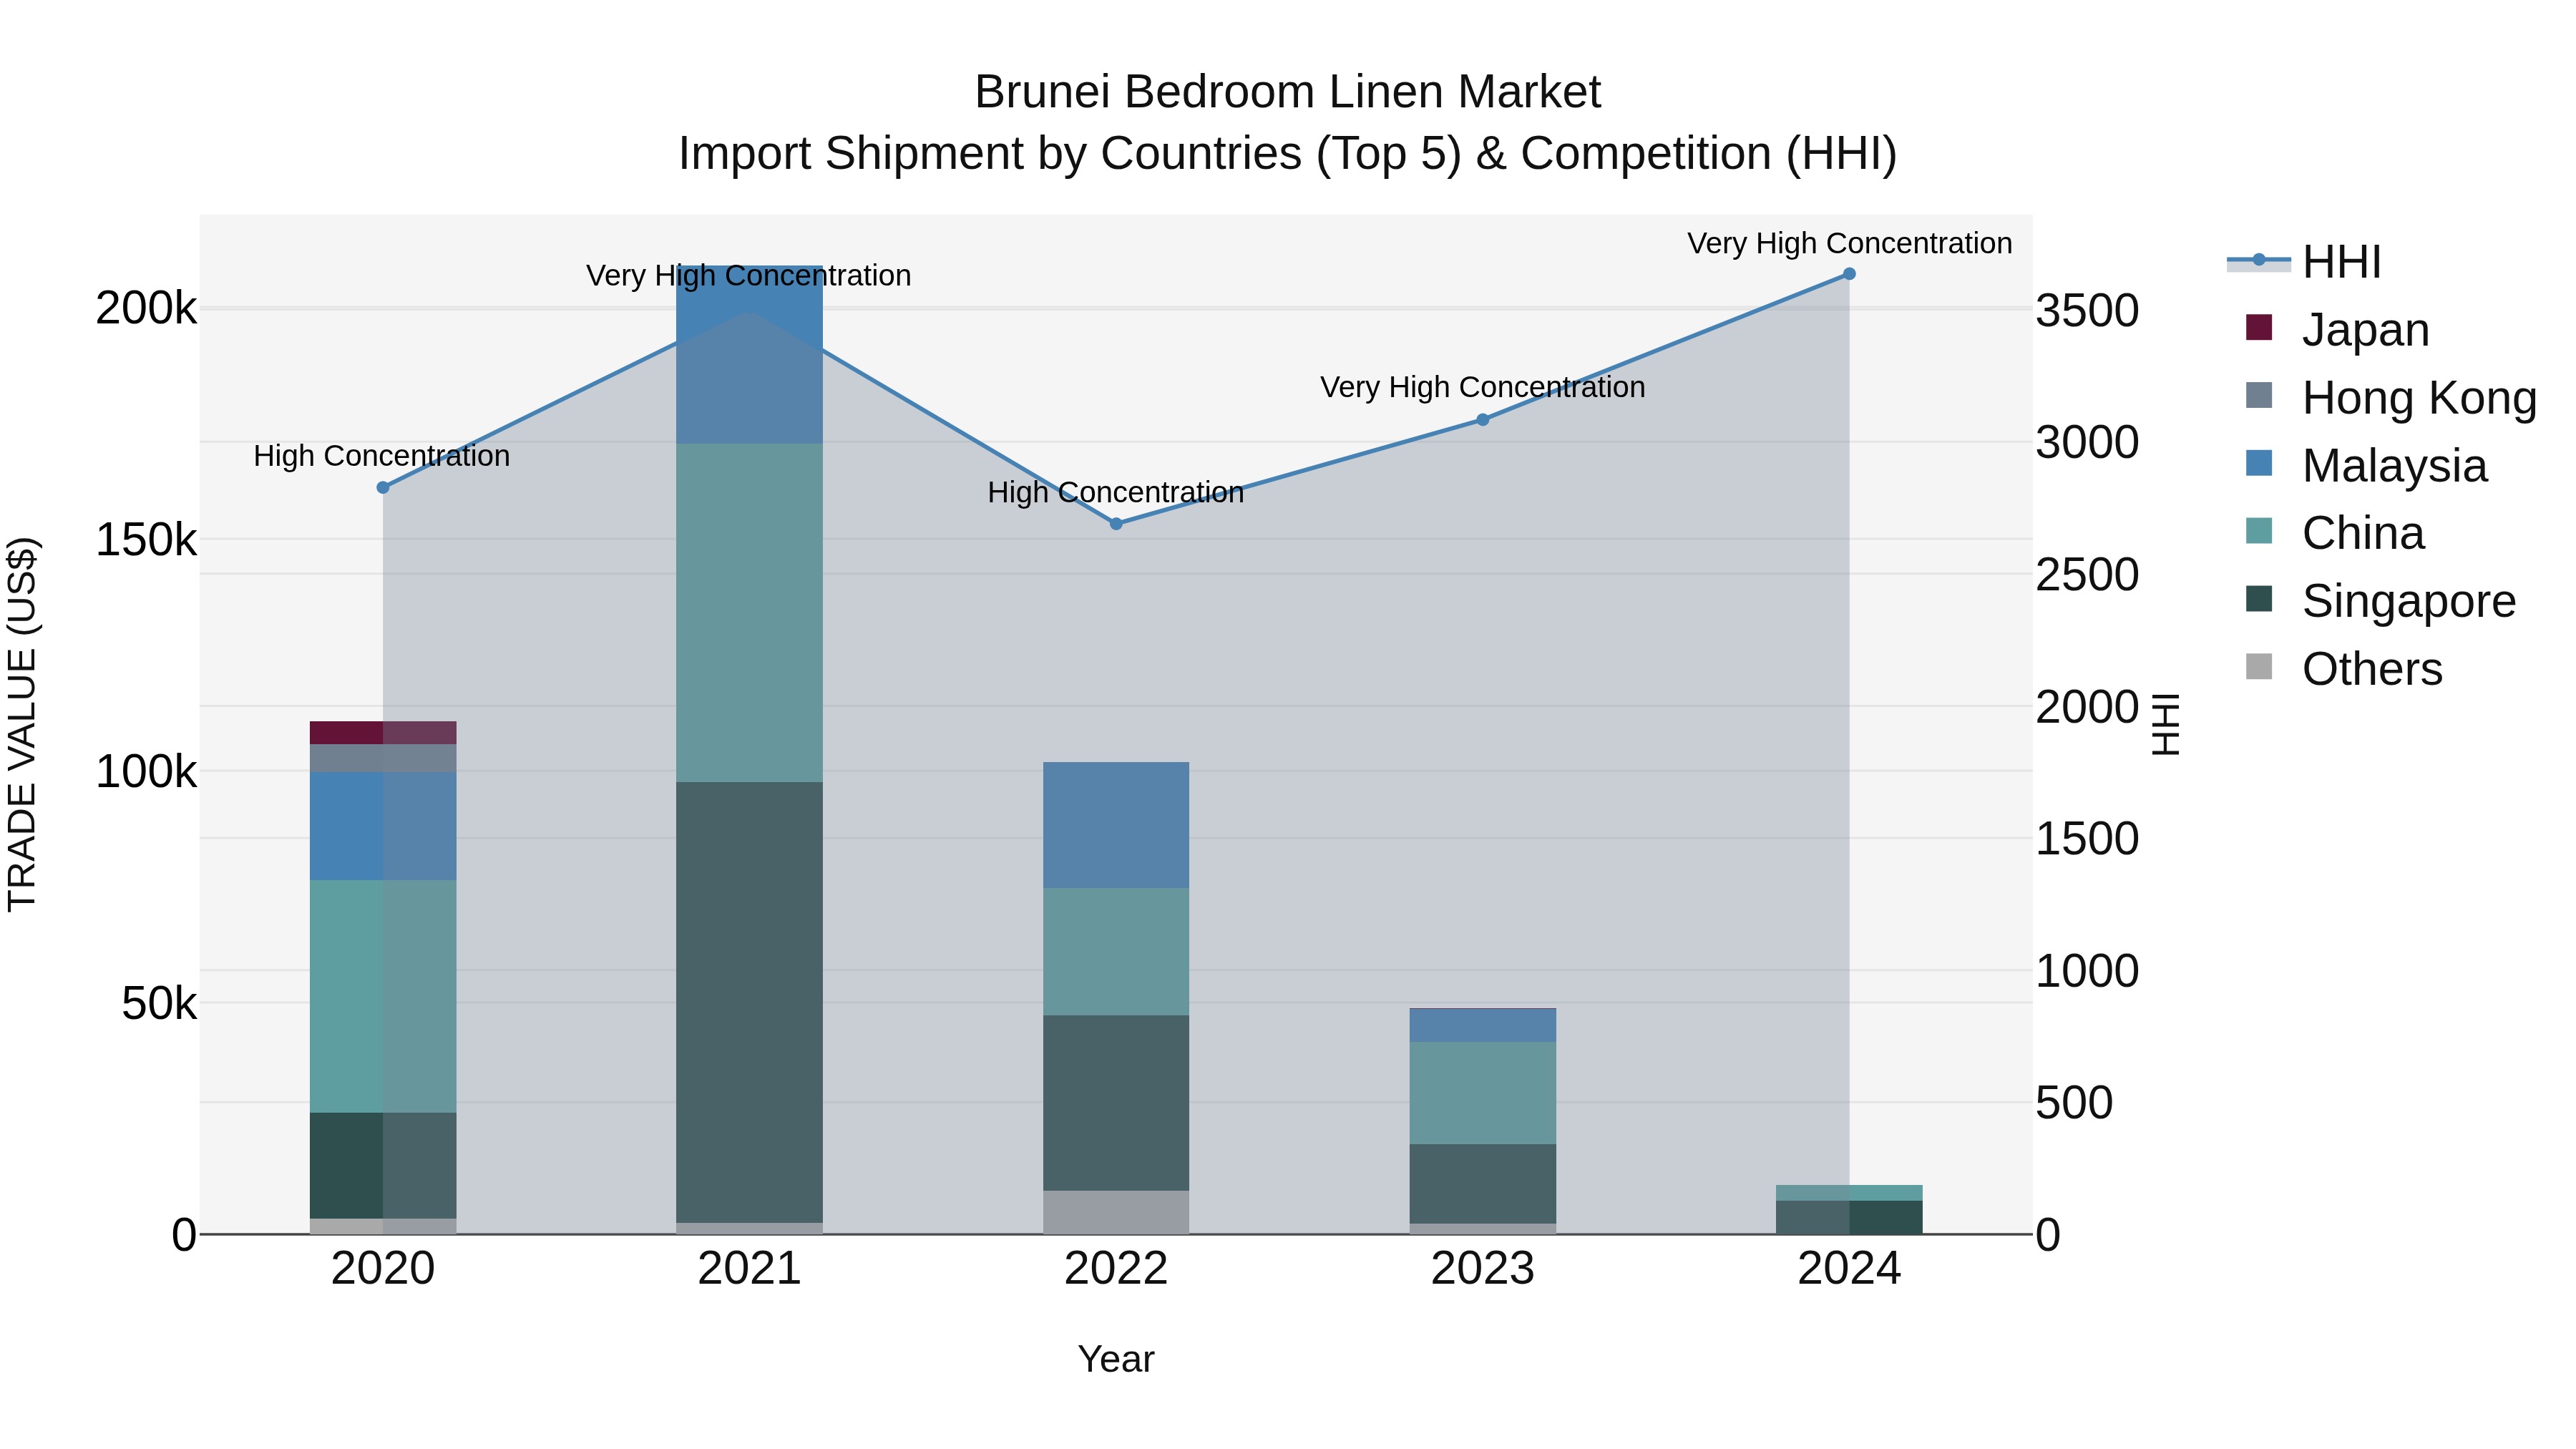
Task: Click the Malaysia blue legend swatch
Action: click(2259, 463)
